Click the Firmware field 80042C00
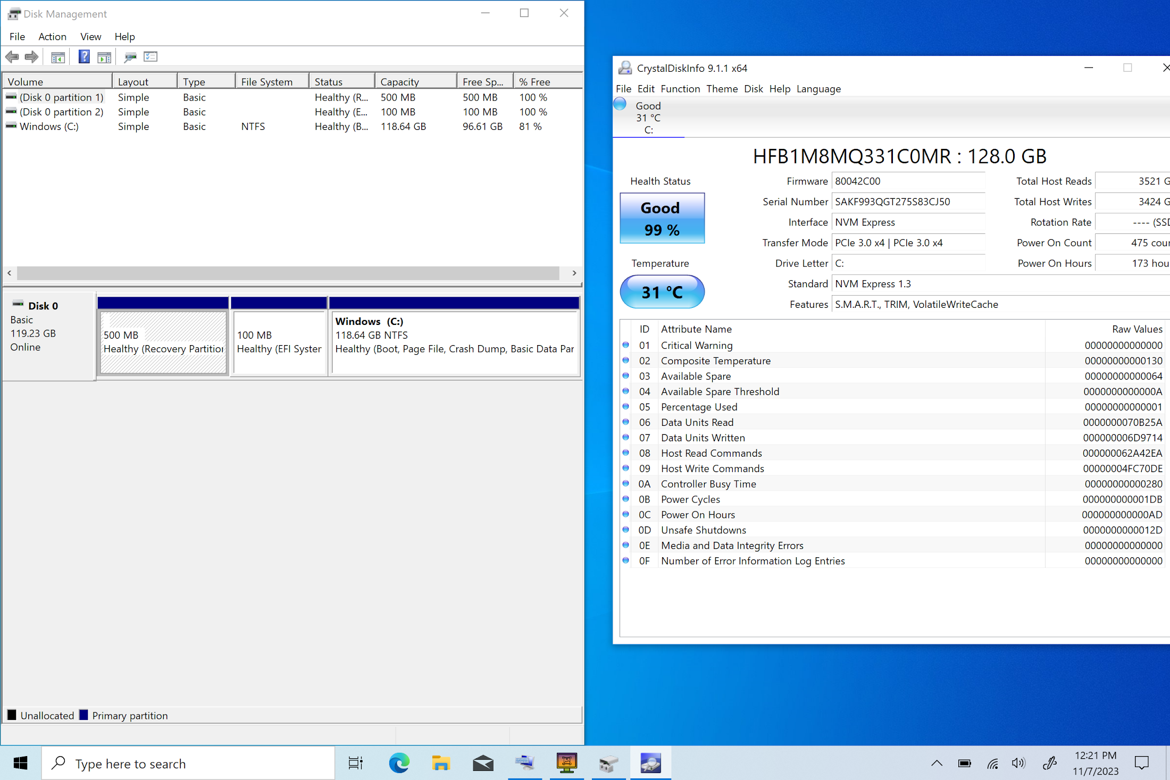1170x780 pixels. pos(908,181)
